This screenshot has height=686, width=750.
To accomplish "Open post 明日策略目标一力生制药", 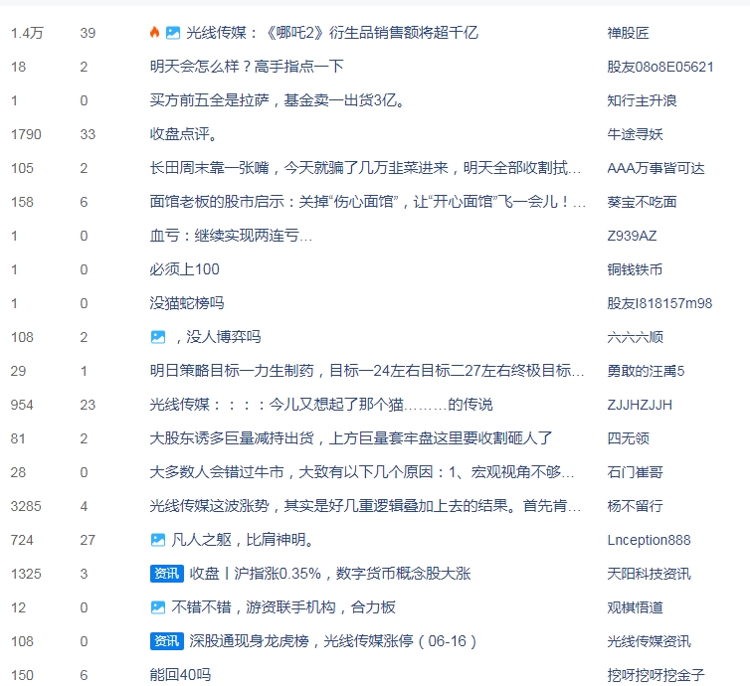I will click(x=367, y=371).
